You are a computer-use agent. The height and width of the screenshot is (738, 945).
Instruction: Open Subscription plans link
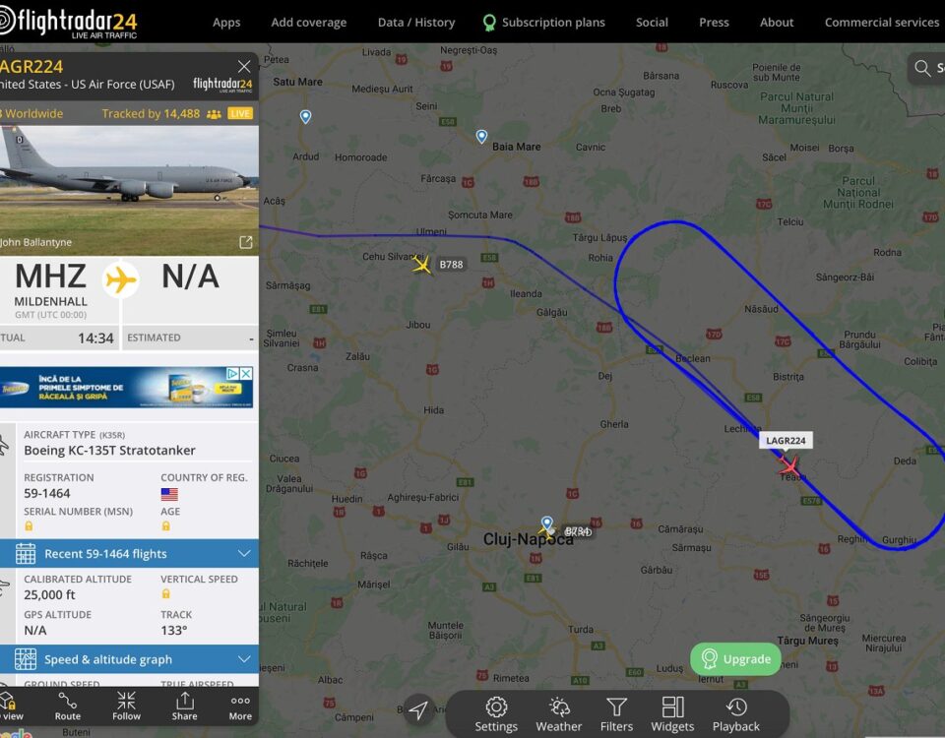[x=544, y=23]
